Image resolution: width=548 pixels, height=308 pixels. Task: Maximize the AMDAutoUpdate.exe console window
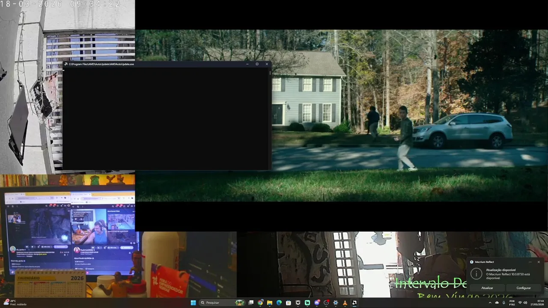(x=257, y=64)
